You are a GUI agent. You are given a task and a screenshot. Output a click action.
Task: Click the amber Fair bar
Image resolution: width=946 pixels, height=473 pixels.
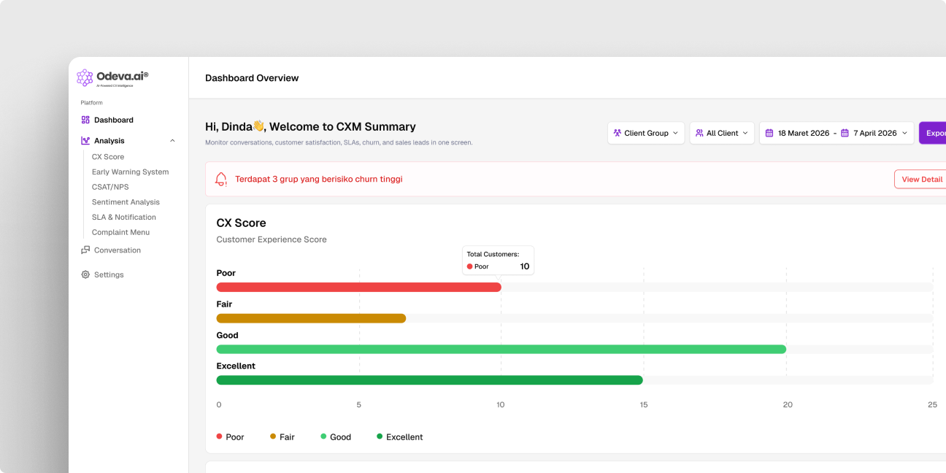311,318
